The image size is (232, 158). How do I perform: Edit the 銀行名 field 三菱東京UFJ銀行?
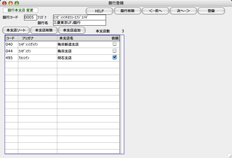click(x=79, y=22)
